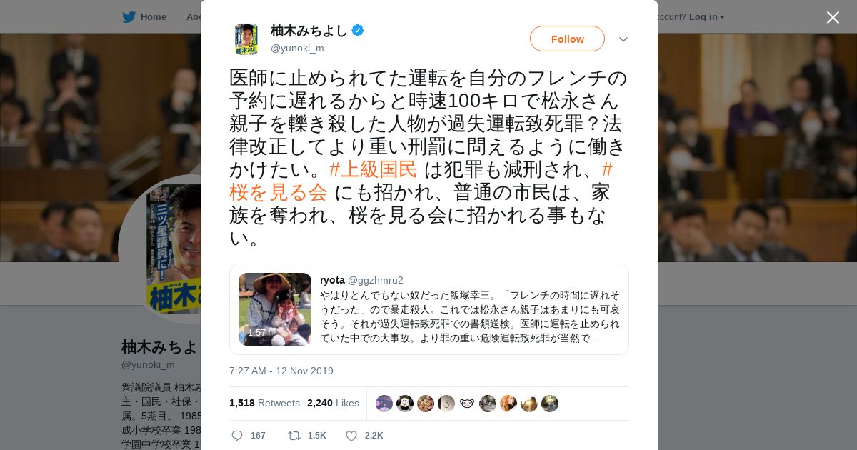Open @yunoki_m handle in tweet header

click(x=297, y=48)
